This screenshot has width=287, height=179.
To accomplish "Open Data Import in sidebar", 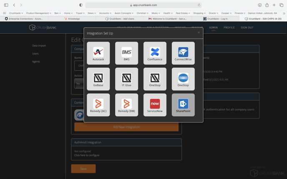I will pyautogui.click(x=39, y=46).
